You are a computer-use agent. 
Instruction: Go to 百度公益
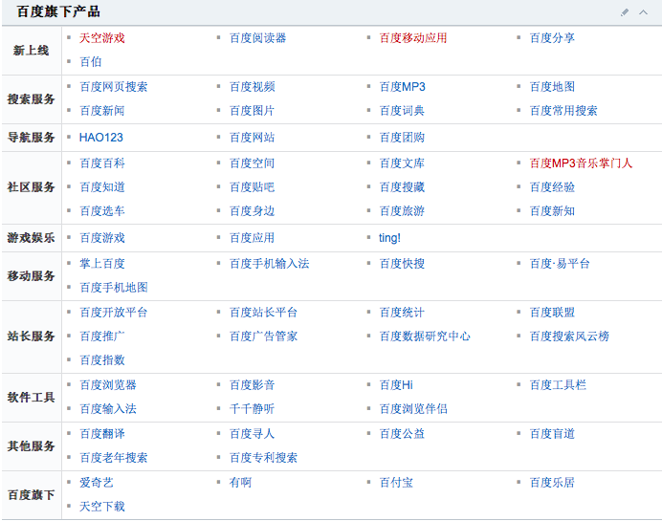[x=402, y=434]
